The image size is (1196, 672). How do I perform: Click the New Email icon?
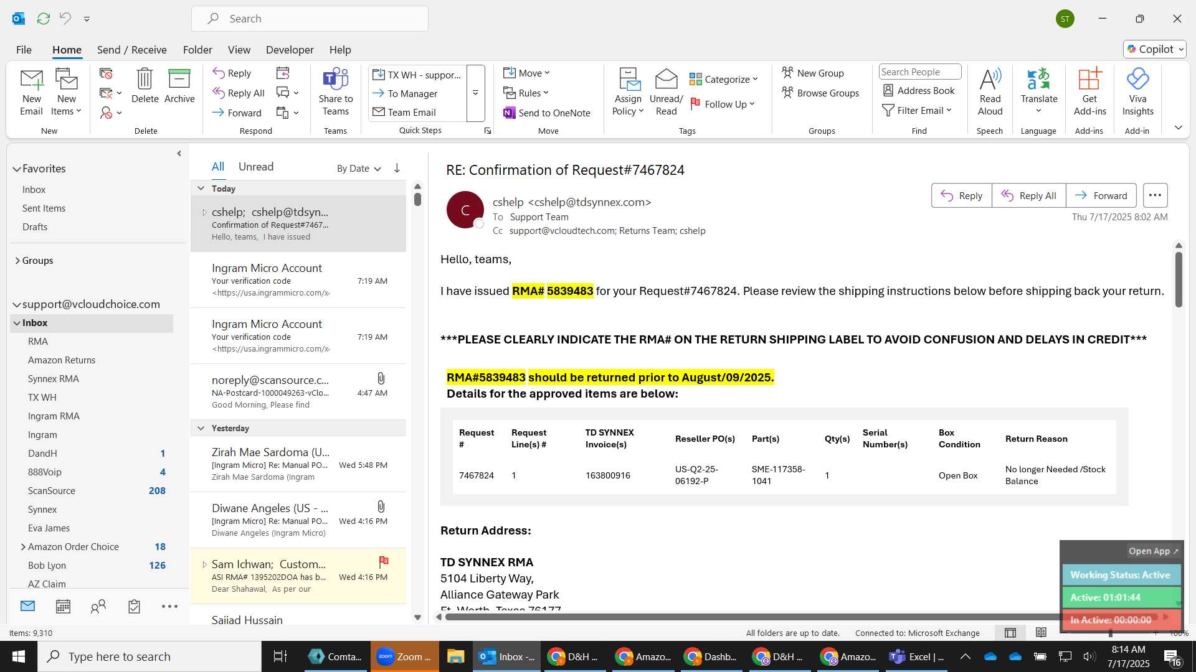coord(31,92)
